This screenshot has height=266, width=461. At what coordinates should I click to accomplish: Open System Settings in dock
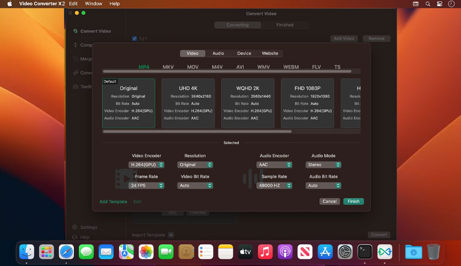[x=345, y=252]
